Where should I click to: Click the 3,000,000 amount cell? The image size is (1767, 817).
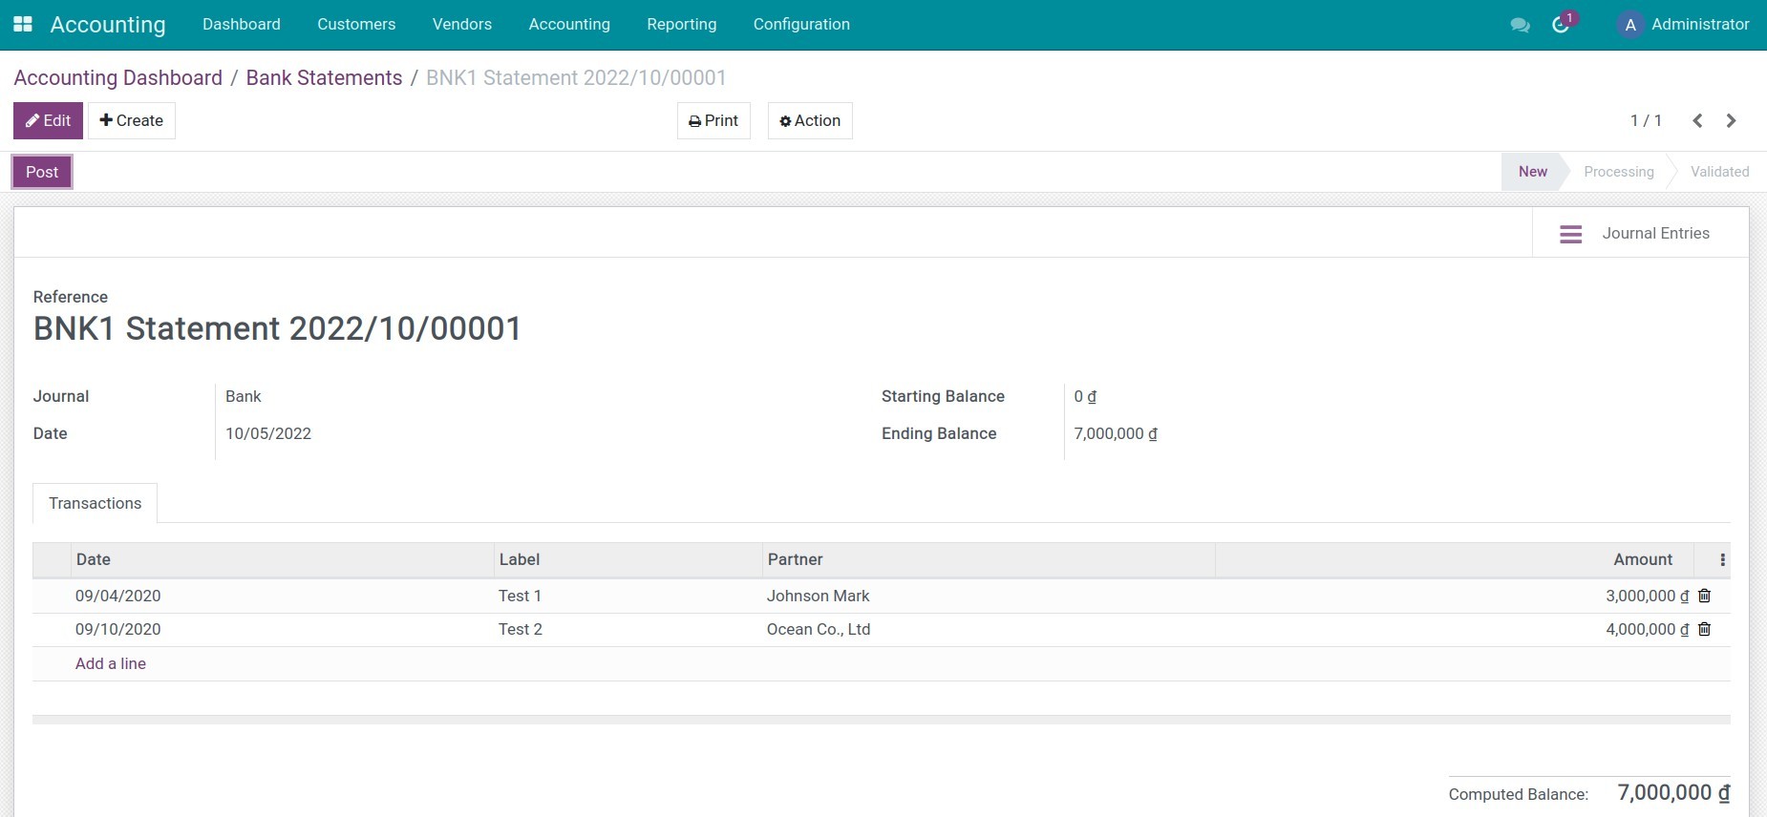point(1648,596)
